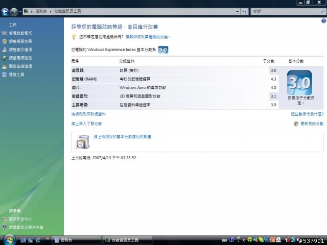The image size is (327, 245).
Task: Go back with the blue Back arrow
Action: click(5, 11)
